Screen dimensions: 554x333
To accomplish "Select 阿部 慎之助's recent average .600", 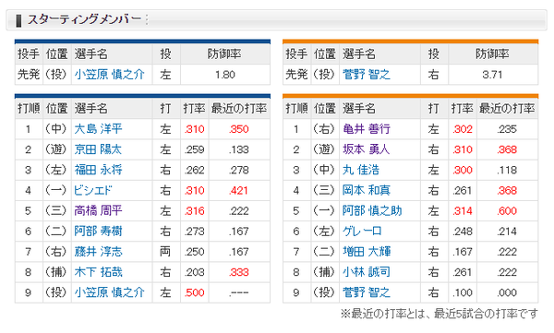I will pos(507,211).
